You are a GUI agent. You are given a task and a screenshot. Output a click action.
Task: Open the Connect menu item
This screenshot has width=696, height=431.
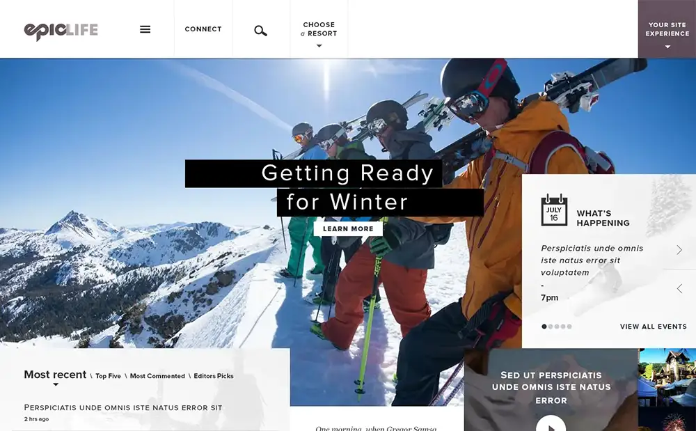(203, 29)
